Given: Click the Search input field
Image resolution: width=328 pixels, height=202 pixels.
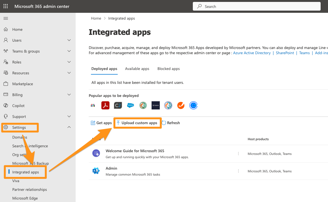Looking at the screenshot, I should click(257, 6).
